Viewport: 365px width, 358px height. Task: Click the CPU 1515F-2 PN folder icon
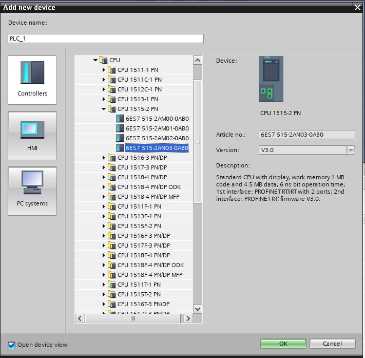[112, 226]
